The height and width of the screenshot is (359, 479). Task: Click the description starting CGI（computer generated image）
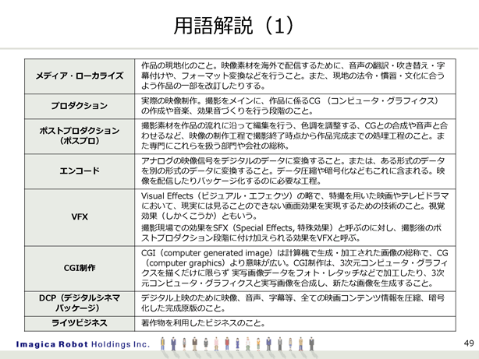click(x=294, y=268)
